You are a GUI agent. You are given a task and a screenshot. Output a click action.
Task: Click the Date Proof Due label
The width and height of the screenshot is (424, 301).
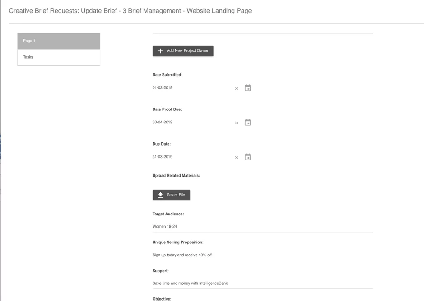(x=167, y=109)
